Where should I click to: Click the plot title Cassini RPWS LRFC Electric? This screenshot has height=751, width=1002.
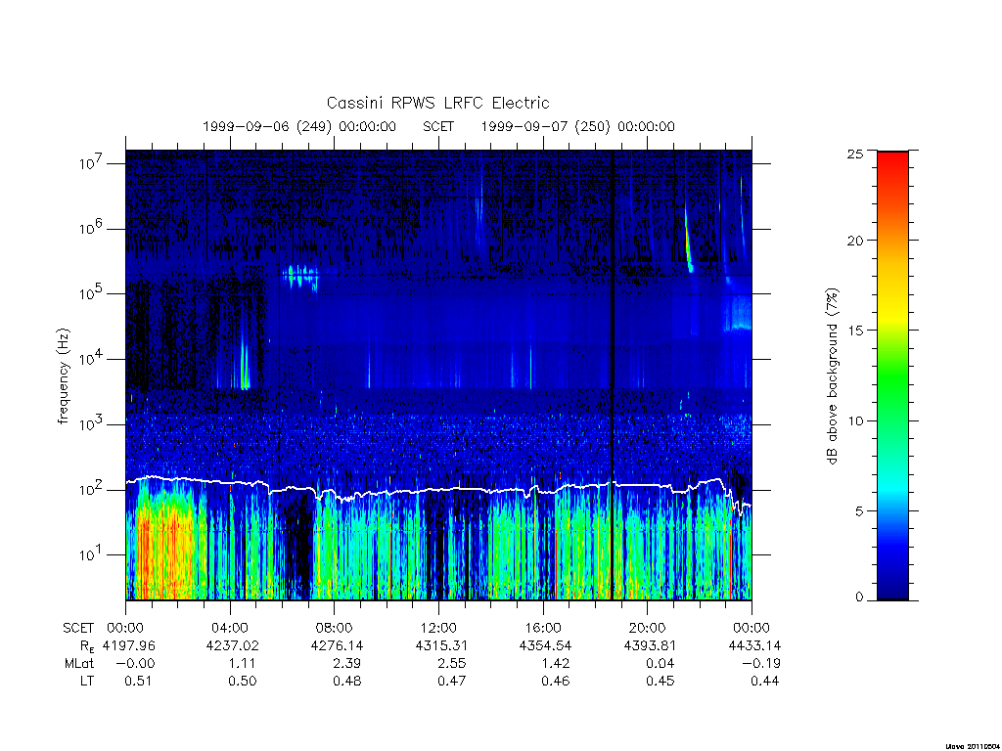point(437,103)
